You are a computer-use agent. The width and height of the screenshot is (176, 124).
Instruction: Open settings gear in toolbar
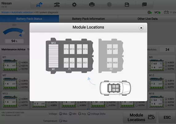click(x=74, y=5)
